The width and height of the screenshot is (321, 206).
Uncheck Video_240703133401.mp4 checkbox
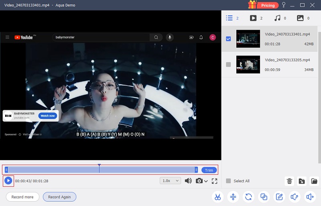[228, 39]
